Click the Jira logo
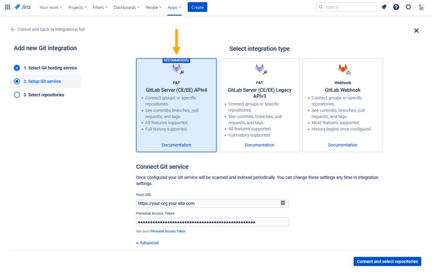Image resolution: width=432 pixels, height=274 pixels. click(x=22, y=7)
